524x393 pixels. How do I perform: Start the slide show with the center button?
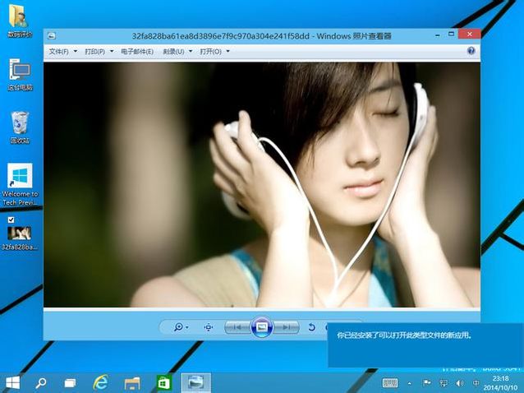(262, 326)
